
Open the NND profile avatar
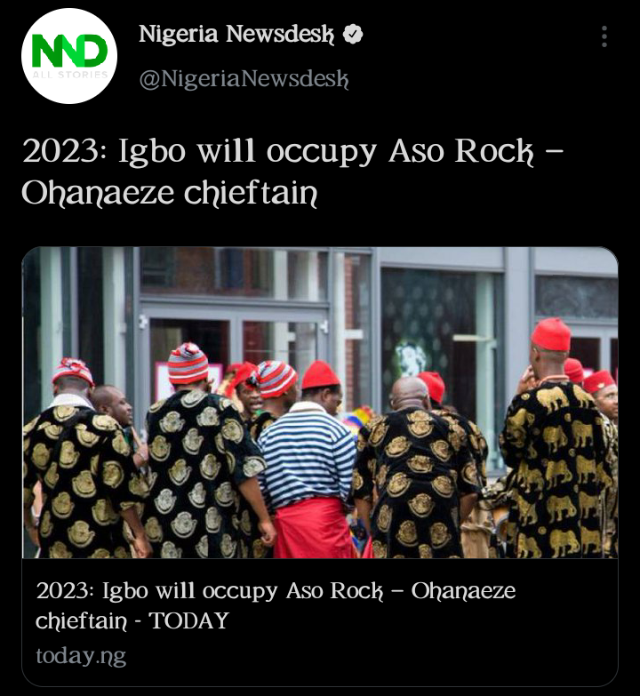(69, 56)
